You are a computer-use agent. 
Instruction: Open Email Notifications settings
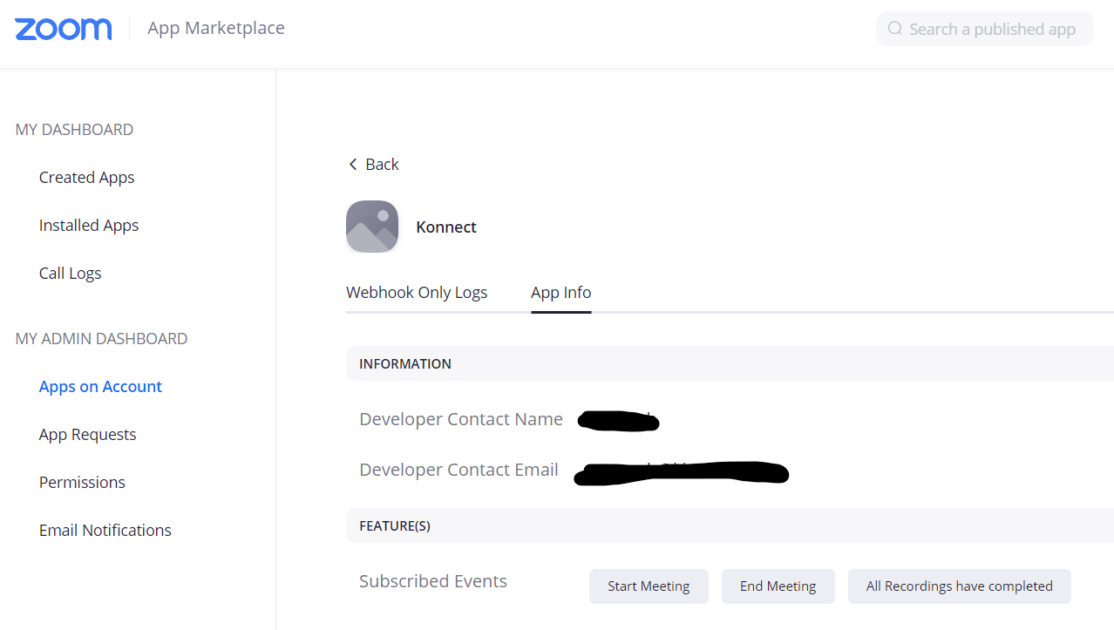[x=105, y=530]
